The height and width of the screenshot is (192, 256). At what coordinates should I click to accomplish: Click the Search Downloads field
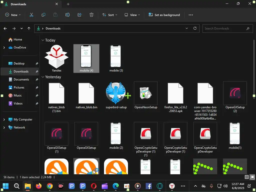click(x=227, y=28)
